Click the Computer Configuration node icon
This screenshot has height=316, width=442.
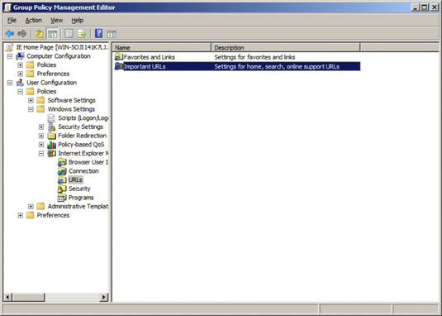click(x=20, y=56)
